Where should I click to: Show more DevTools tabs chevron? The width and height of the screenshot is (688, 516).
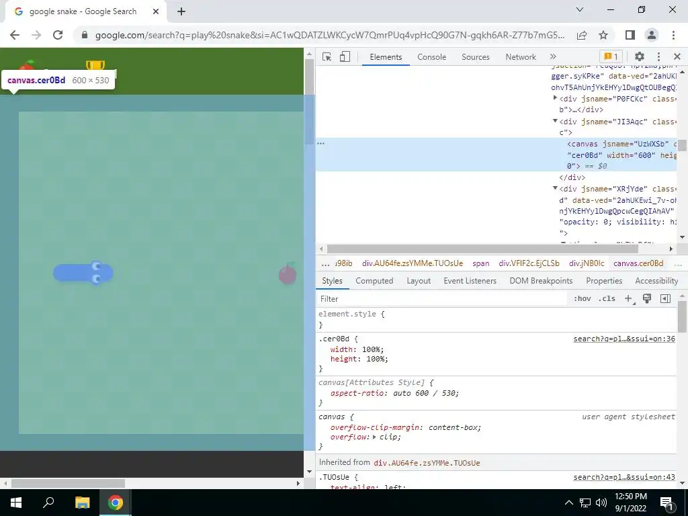tap(553, 56)
